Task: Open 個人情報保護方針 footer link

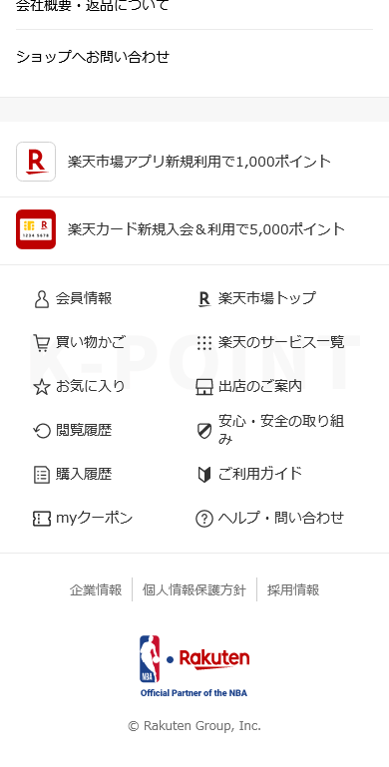Action: (194, 589)
